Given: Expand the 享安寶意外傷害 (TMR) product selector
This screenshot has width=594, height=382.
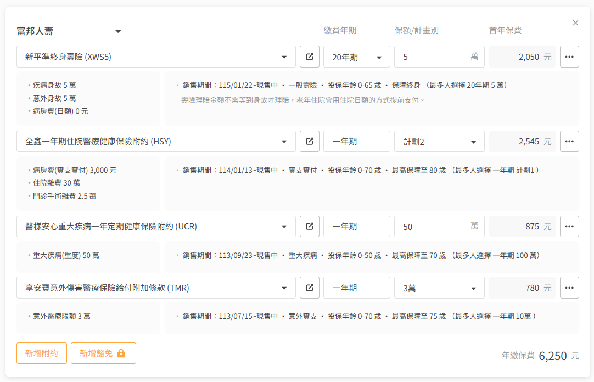Looking at the screenshot, I should pos(156,288).
